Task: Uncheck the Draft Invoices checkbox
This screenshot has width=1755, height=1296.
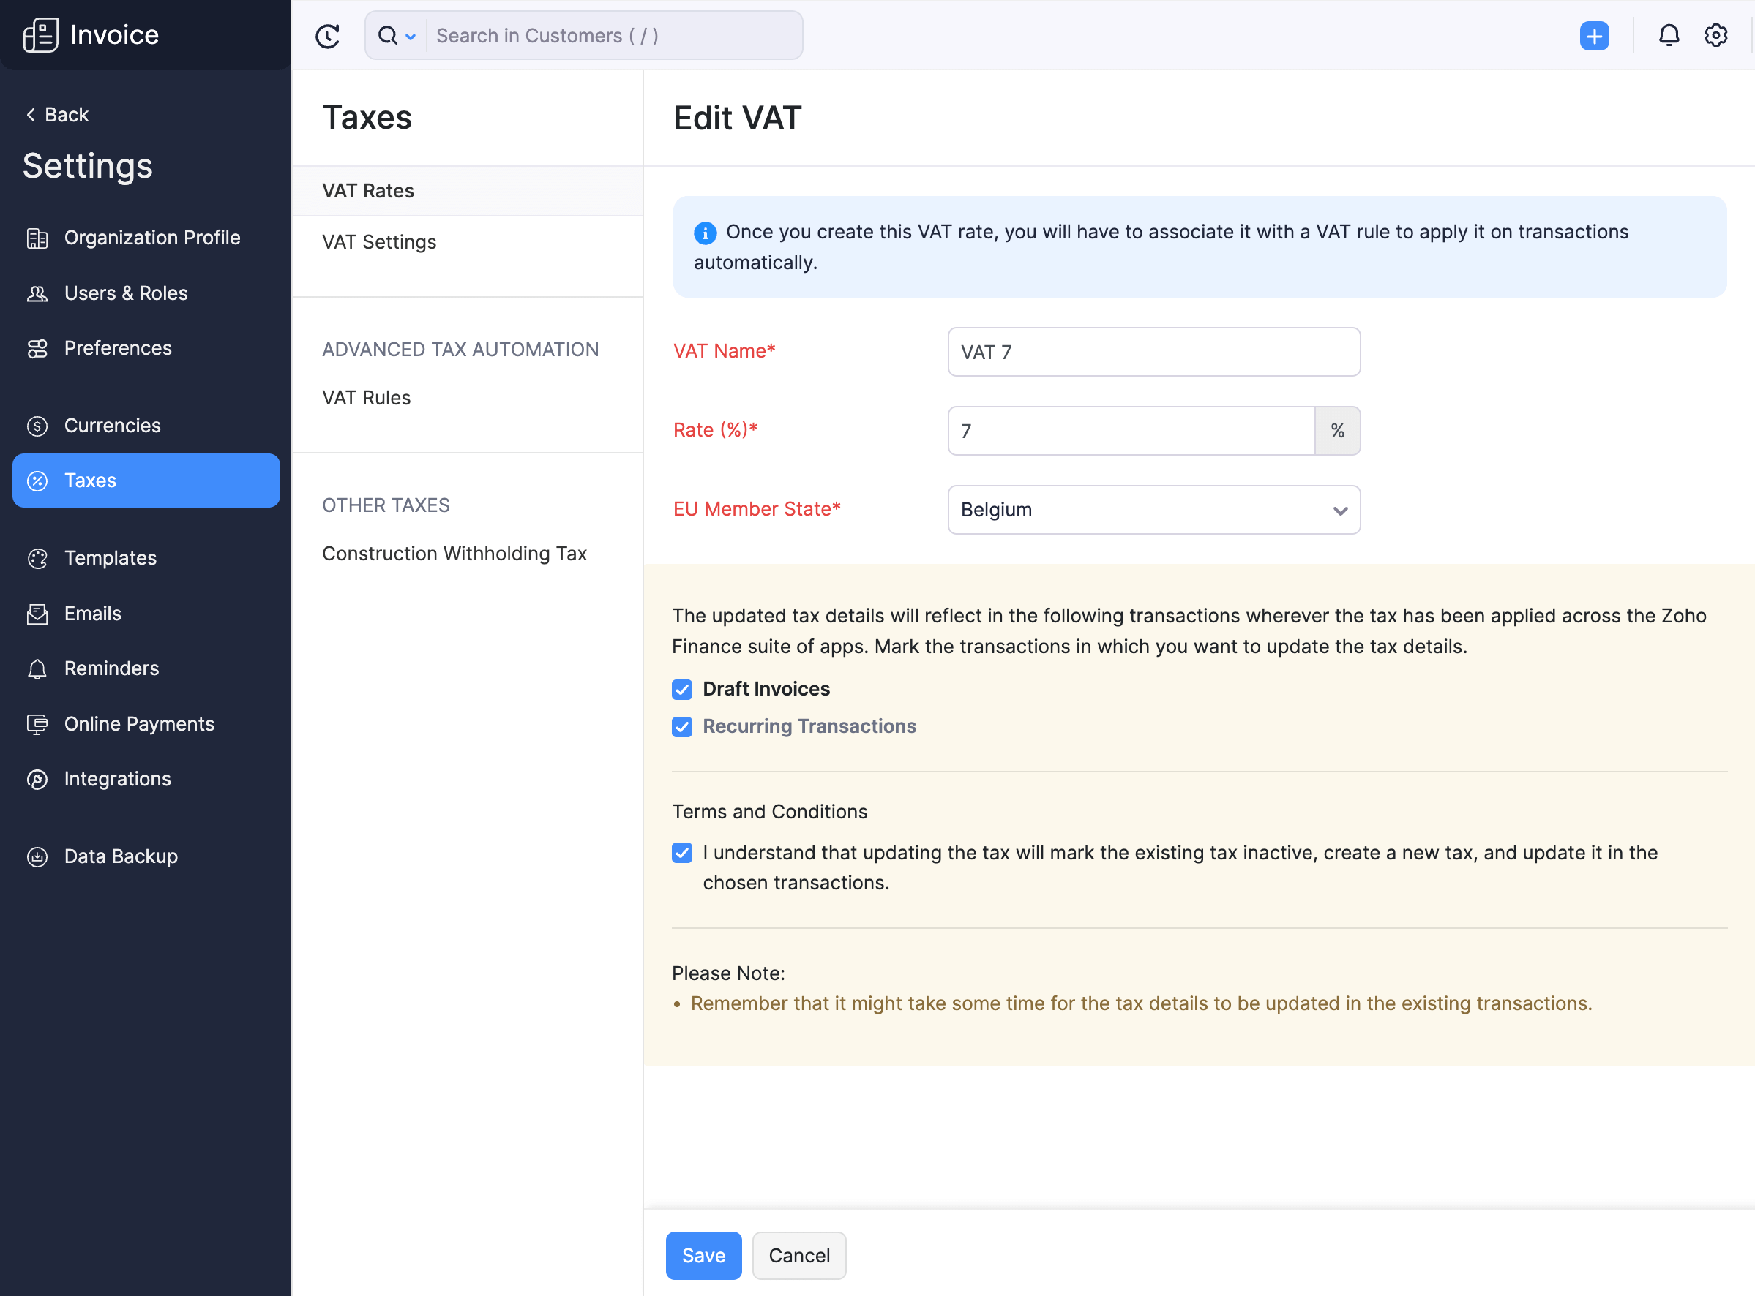Action: tap(682, 690)
